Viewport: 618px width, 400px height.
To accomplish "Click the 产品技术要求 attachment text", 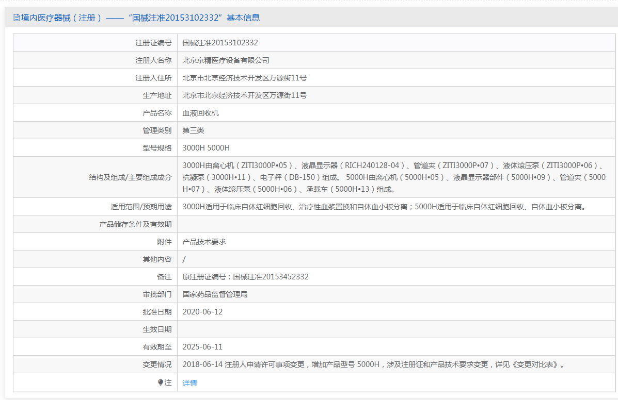I will [x=204, y=242].
